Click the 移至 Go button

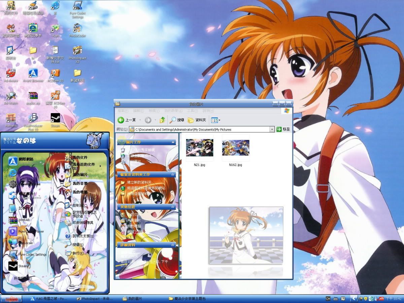click(283, 129)
